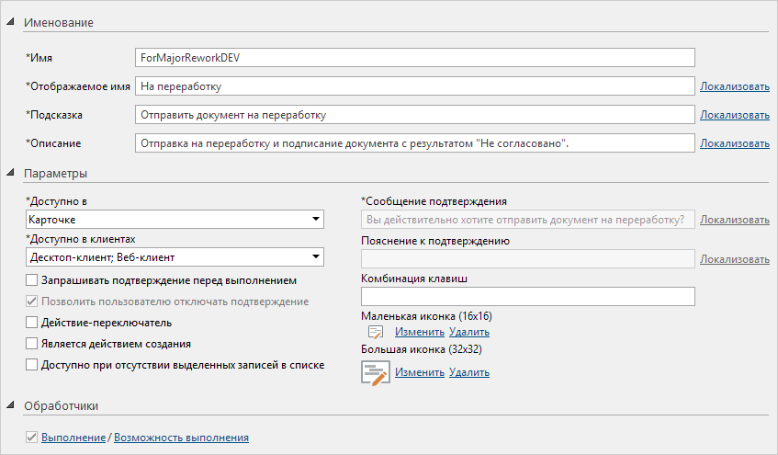Enable Запрашивать подтверждение перед выполнением checkbox
Screen dimensions: 778x455
(32, 279)
